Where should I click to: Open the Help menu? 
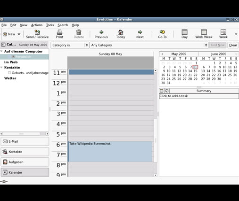[x=75, y=25]
